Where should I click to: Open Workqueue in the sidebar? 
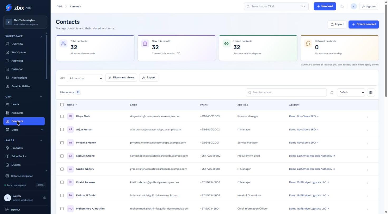(24, 52)
